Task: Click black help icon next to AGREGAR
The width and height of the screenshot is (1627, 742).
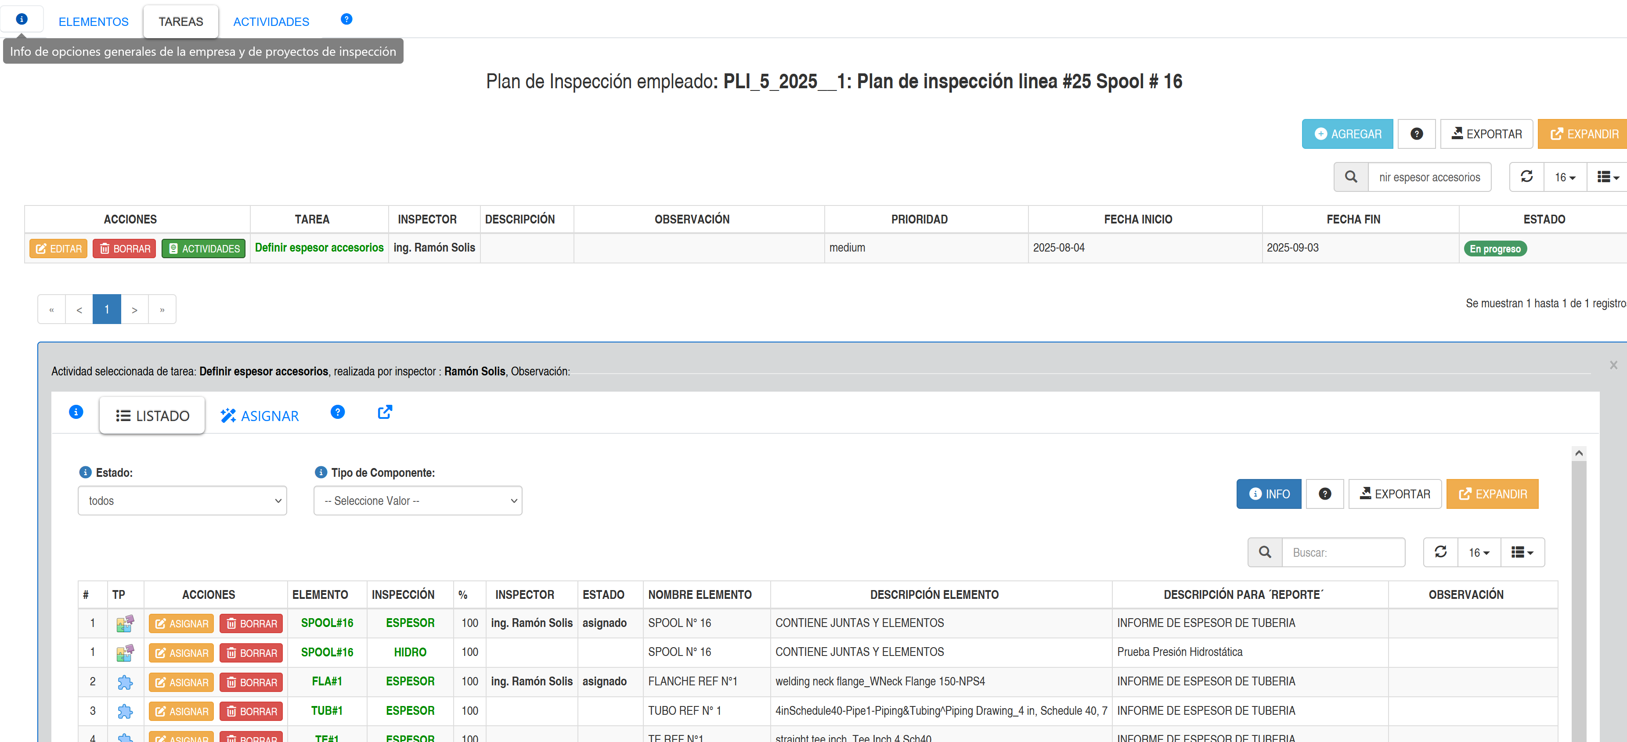Action: 1416,134
